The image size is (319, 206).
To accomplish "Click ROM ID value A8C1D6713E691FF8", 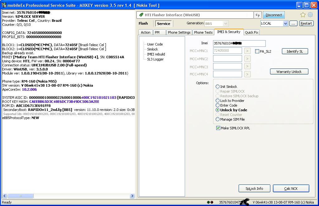I will tap(33, 106).
